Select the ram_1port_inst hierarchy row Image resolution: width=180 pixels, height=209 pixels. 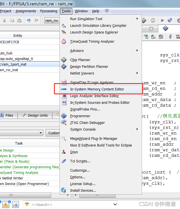point(30,64)
